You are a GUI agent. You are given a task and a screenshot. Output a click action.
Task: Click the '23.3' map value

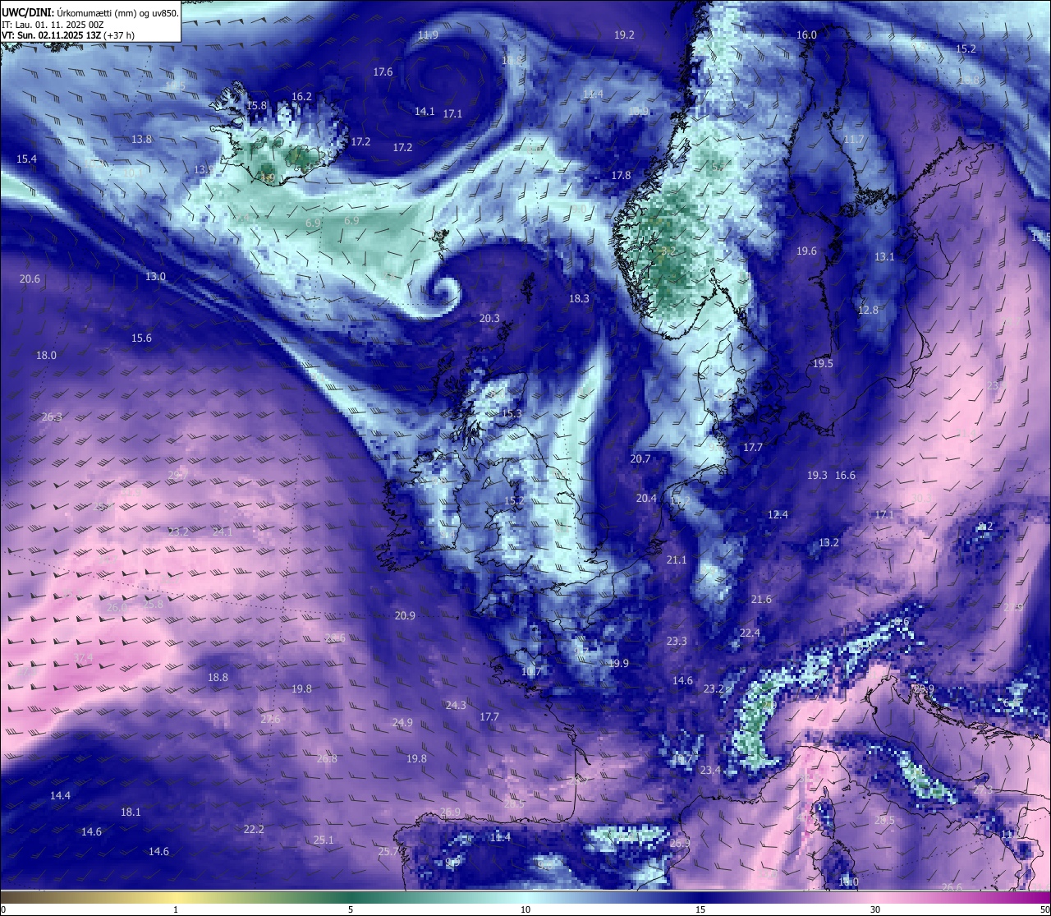point(677,641)
